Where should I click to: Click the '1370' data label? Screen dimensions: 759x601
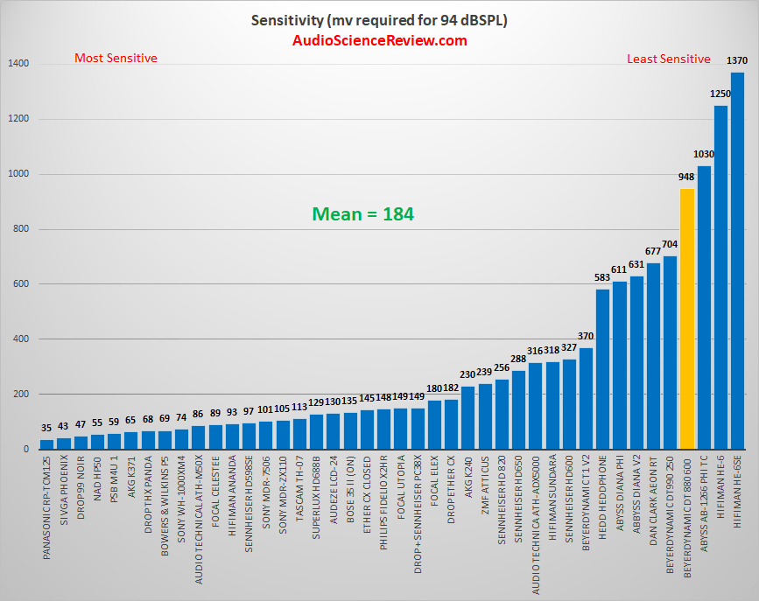[737, 60]
